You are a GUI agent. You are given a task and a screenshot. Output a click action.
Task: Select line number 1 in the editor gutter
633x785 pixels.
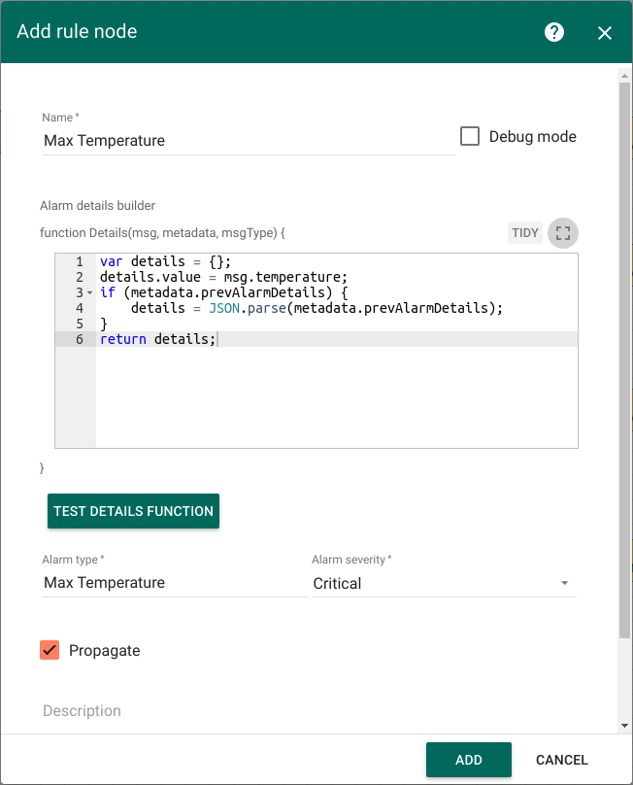coord(79,261)
